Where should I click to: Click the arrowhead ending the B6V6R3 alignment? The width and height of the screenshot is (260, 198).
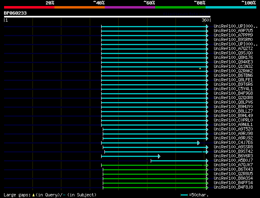159,157
